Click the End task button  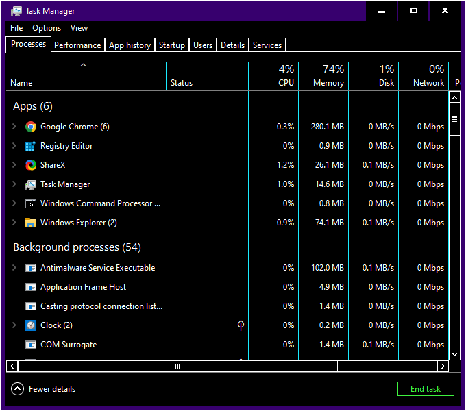click(426, 388)
